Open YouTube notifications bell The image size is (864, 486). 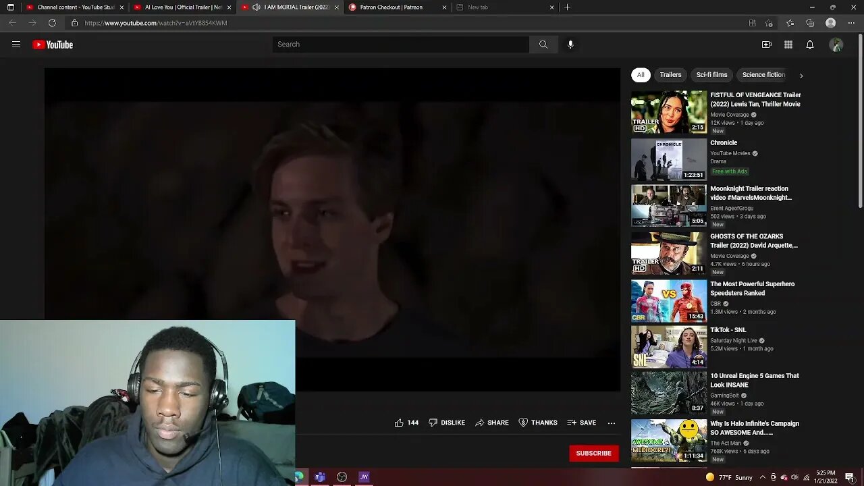click(810, 45)
